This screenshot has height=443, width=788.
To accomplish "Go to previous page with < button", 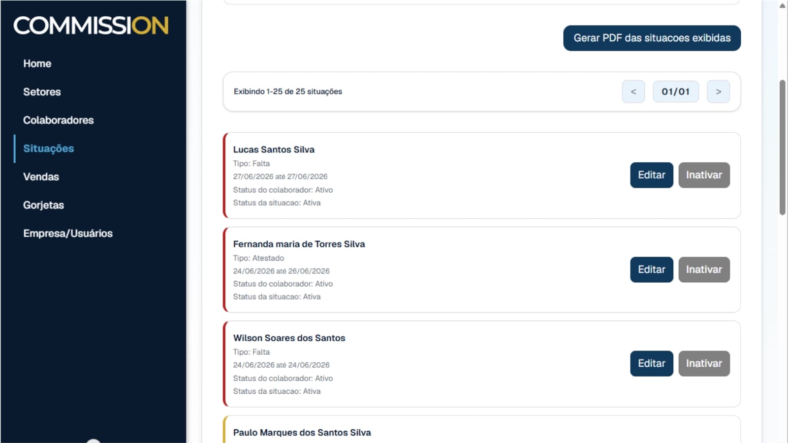I will (633, 91).
